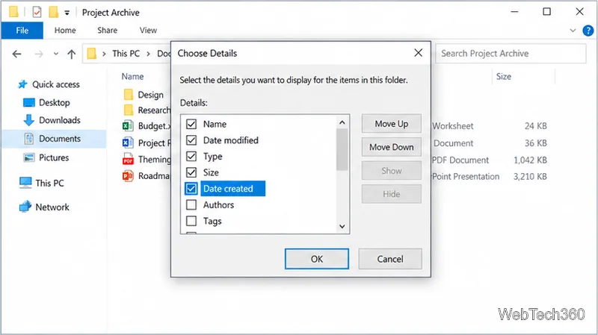Uncheck the Type detail checkbox
Viewport: 598px width, 335px height.
tap(191, 157)
